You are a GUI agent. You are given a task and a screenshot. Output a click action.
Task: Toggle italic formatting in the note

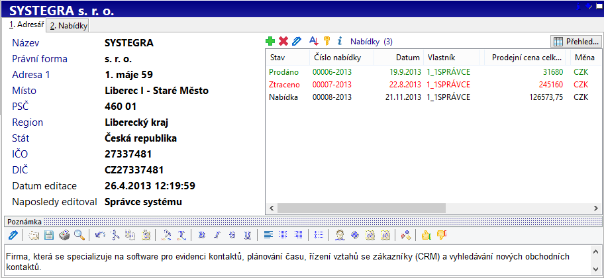[217, 235]
